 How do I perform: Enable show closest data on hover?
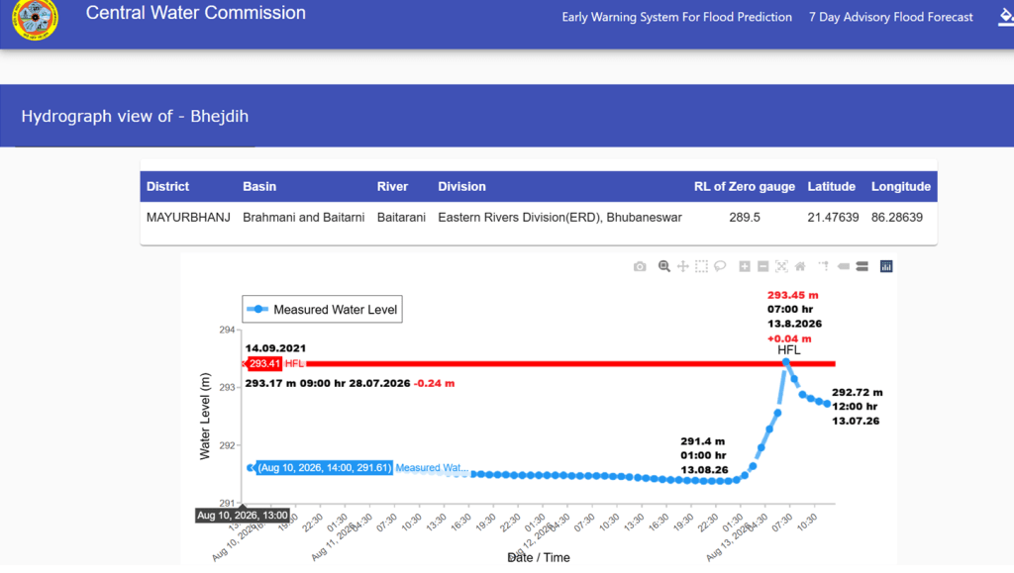pyautogui.click(x=844, y=266)
